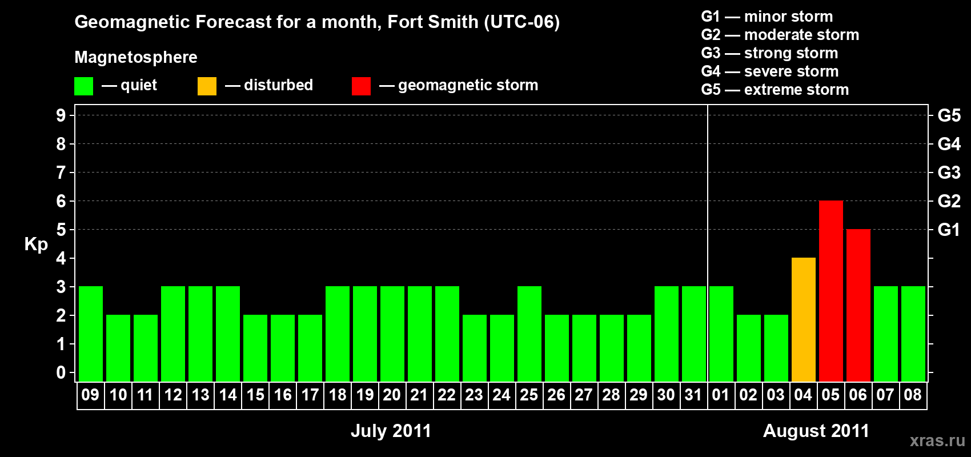971x457 pixels.
Task: Click the G4 label on the right axis
Action: 949,144
